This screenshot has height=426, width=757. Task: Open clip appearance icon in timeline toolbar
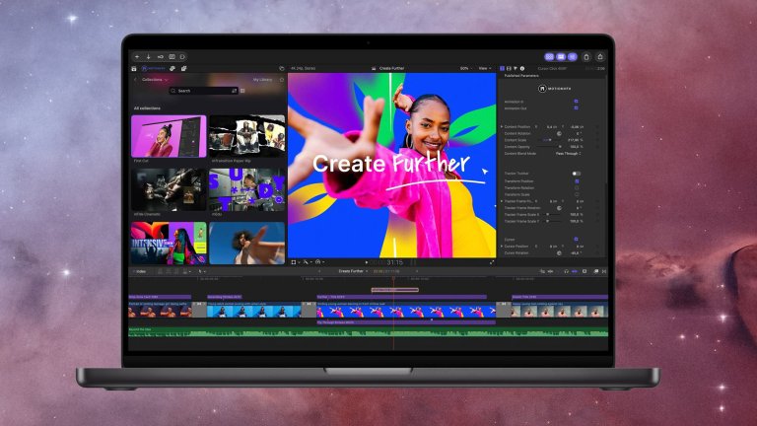pyautogui.click(x=585, y=271)
